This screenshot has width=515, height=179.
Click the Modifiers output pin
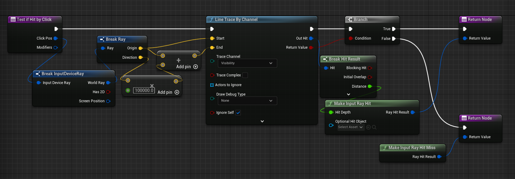tap(56, 47)
